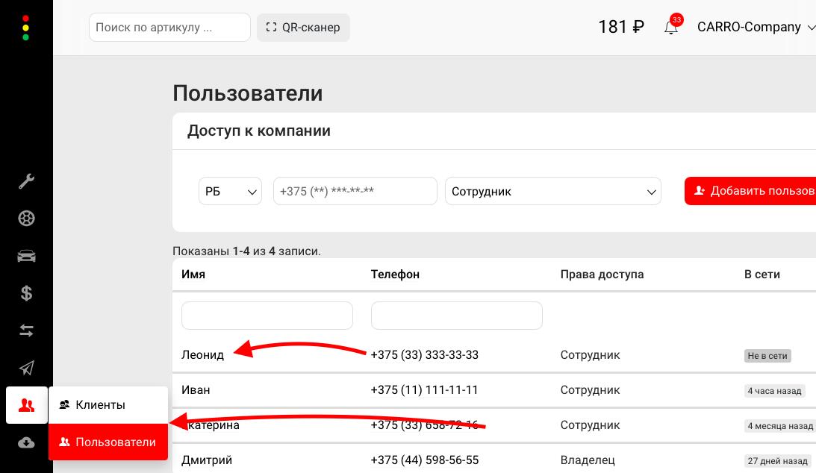Open the cloud download sidebar icon
Screen dimensions: 816x473
[x=27, y=443]
